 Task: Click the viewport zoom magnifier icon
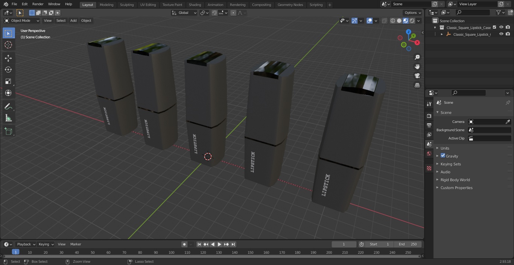pos(417,57)
